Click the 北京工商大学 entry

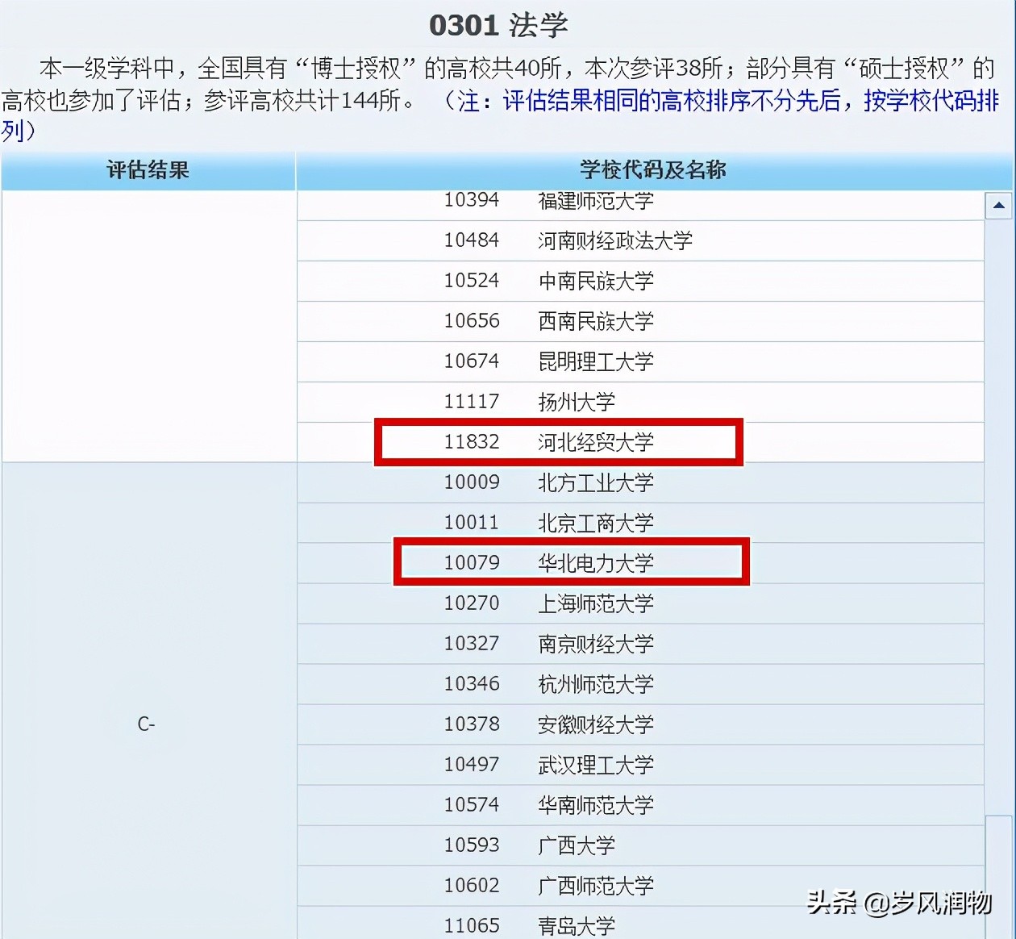point(595,523)
